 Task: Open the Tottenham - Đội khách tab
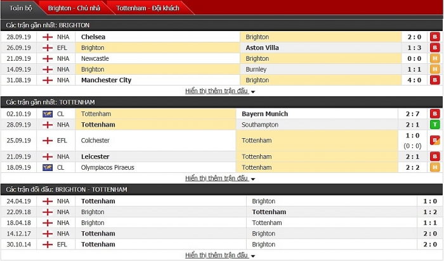coord(147,8)
